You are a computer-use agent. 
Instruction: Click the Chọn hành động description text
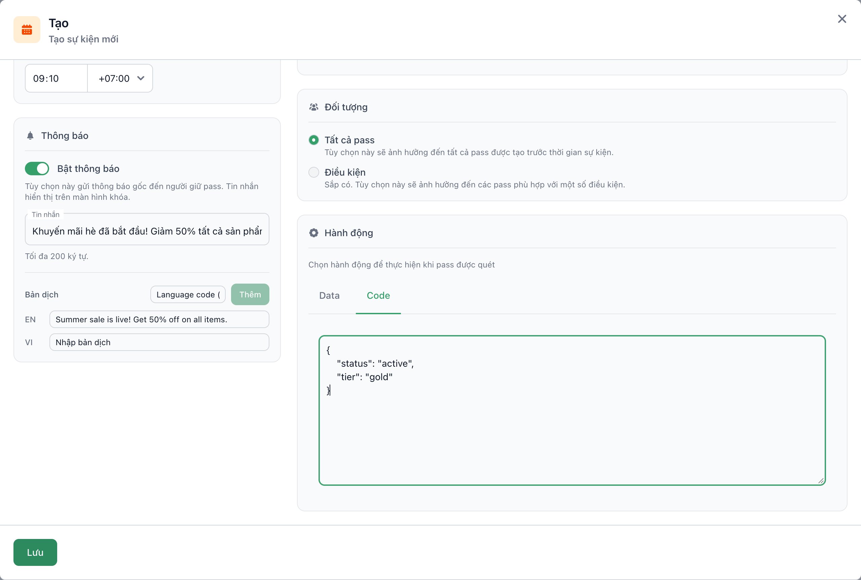coord(402,265)
